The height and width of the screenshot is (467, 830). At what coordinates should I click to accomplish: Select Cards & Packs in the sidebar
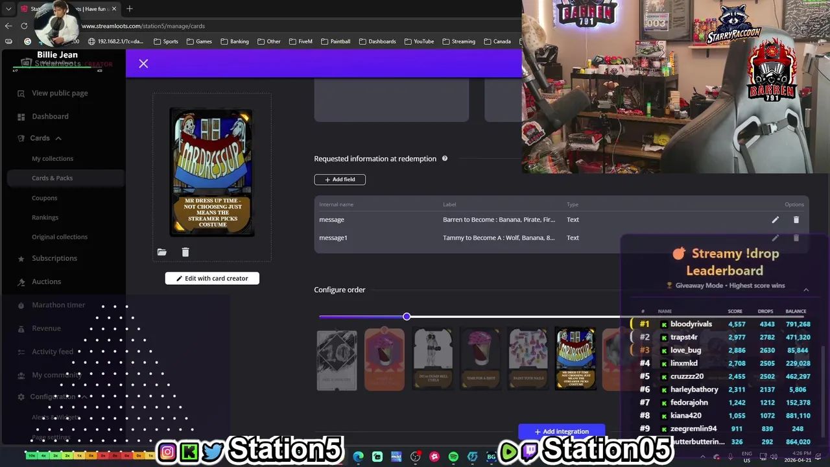tap(65, 178)
